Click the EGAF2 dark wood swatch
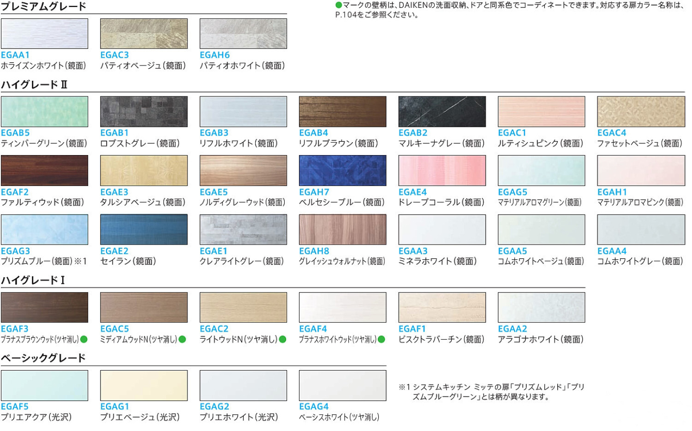This screenshot has width=692, height=431. (44, 171)
